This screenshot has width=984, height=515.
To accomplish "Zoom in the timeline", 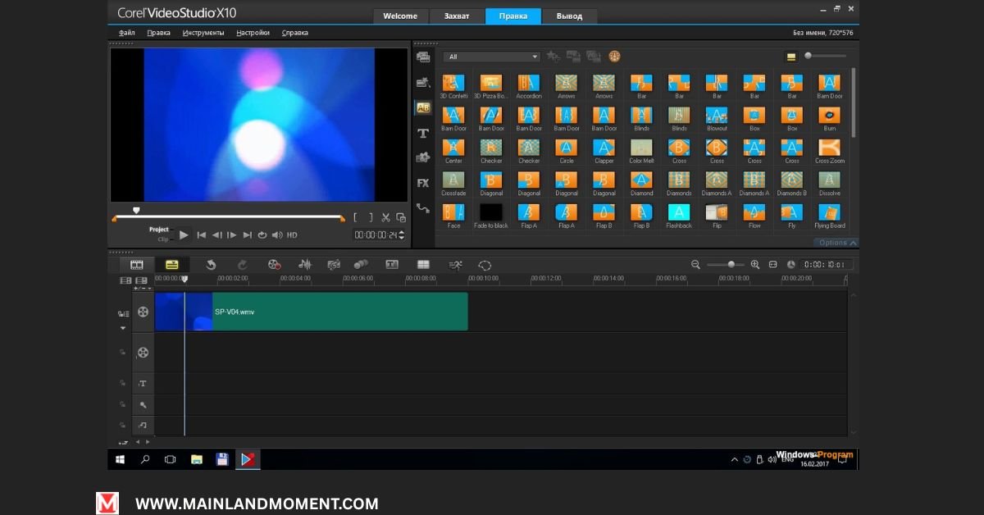I will [x=755, y=265].
